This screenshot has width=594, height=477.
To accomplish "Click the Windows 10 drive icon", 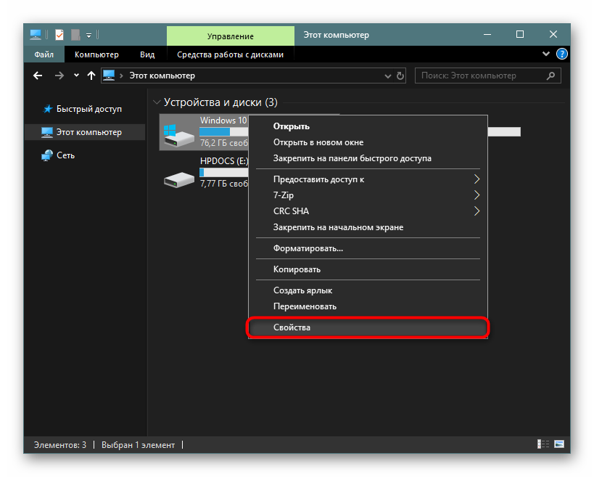I will coord(179,135).
